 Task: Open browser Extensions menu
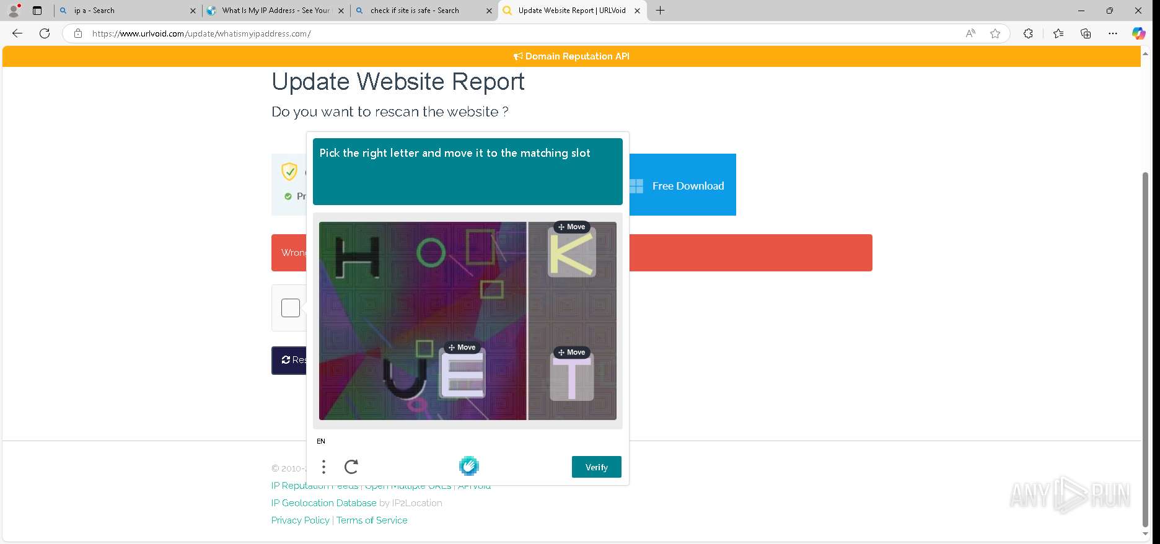(1028, 33)
